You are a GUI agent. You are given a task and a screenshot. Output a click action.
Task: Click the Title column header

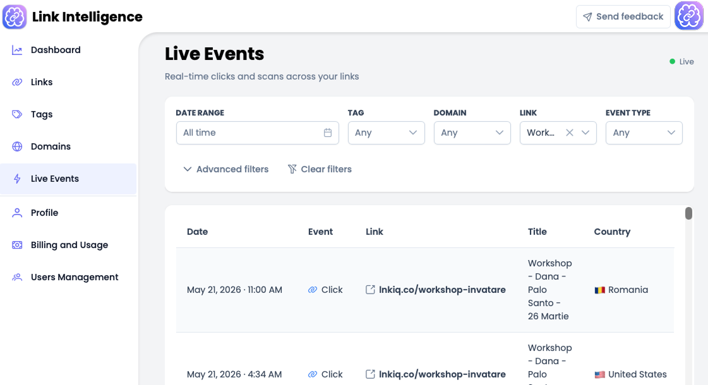tap(537, 232)
